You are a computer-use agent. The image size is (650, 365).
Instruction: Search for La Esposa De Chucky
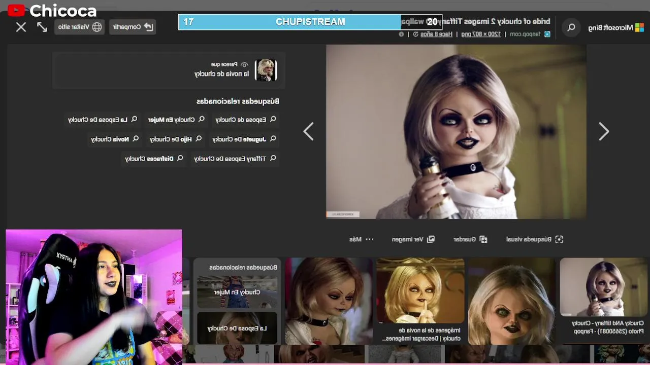pyautogui.click(x=103, y=120)
